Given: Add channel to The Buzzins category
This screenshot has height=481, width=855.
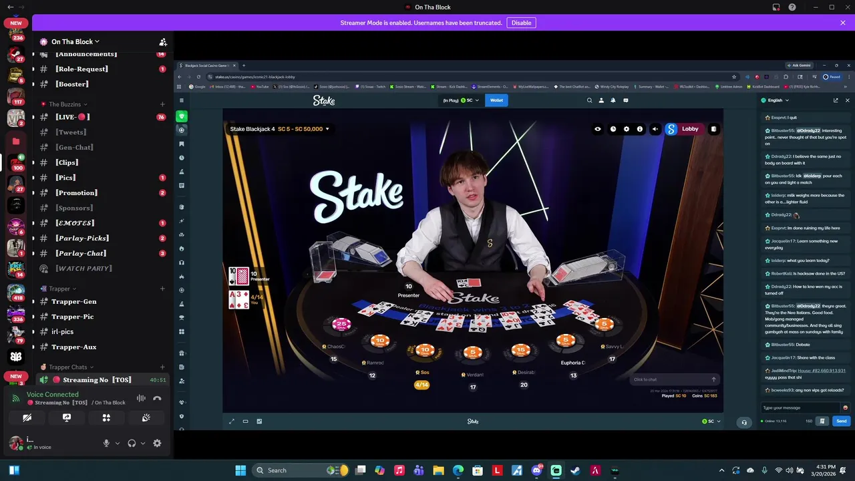Looking at the screenshot, I should 162,104.
